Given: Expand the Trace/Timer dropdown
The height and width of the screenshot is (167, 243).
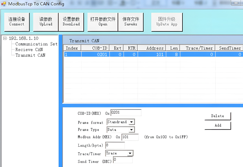Looking at the screenshot, I should coord(130,153).
